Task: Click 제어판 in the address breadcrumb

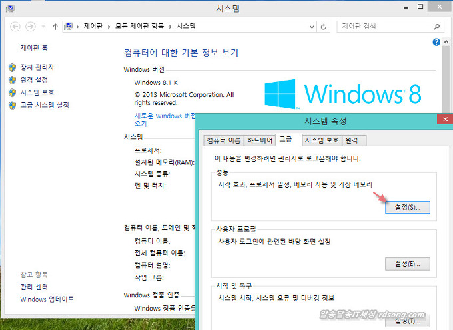Action: point(93,26)
